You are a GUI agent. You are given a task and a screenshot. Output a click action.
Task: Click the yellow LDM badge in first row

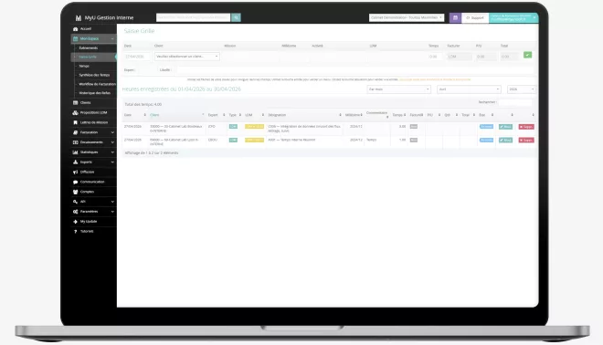[254, 126]
